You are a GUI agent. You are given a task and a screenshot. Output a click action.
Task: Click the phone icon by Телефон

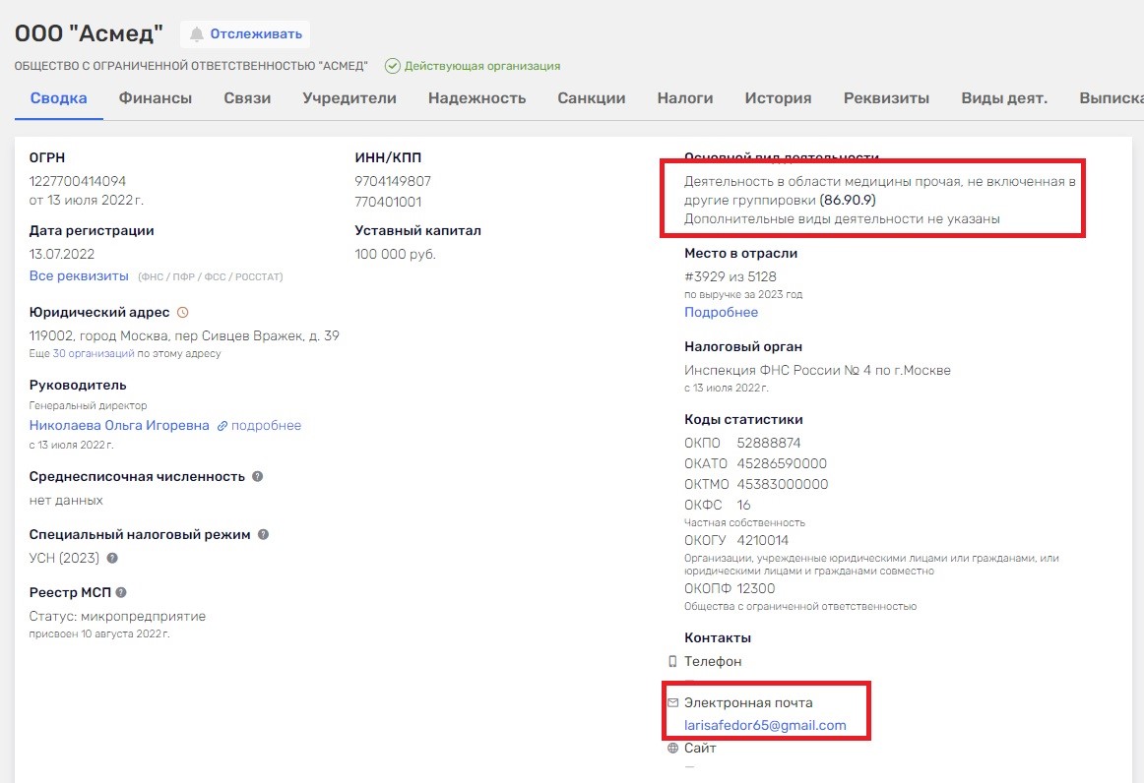pos(672,661)
